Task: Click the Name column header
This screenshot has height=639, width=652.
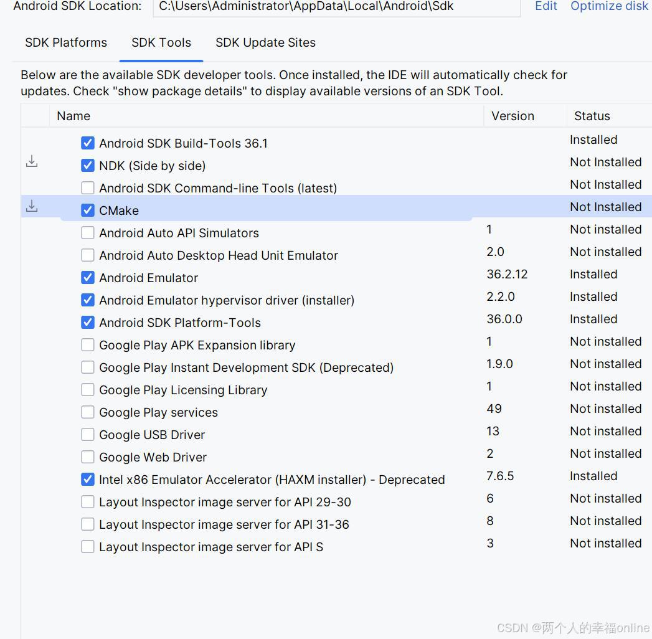Action: pos(73,116)
